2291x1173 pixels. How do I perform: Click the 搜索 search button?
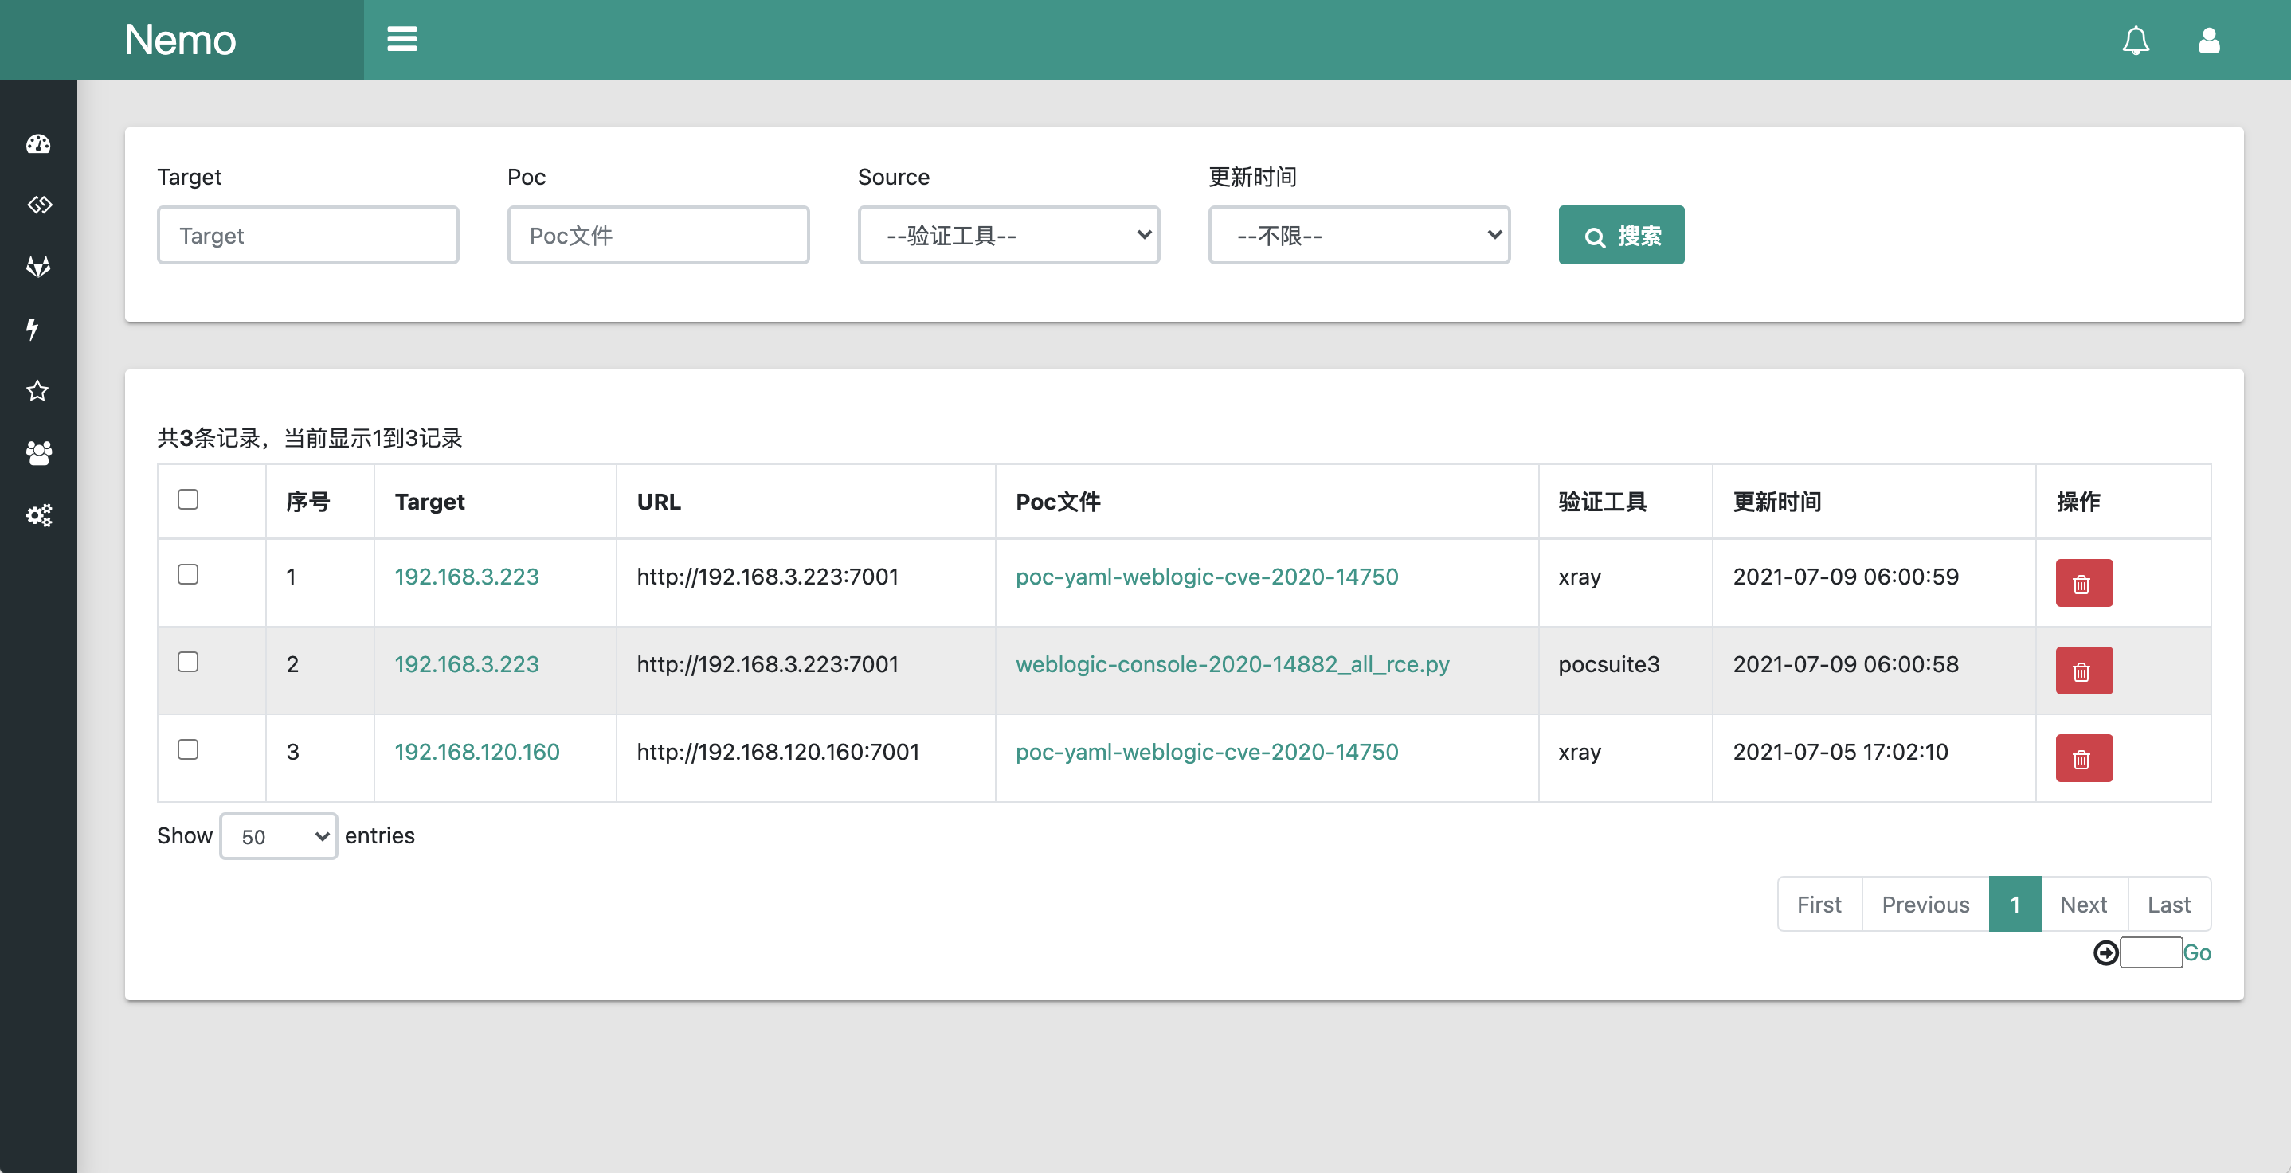[1620, 236]
